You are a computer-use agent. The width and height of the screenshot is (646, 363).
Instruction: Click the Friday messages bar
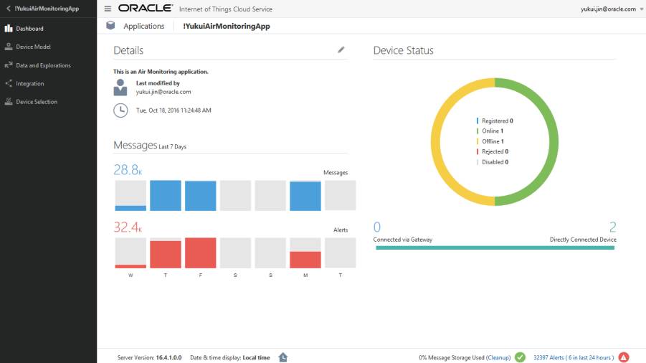click(x=200, y=196)
